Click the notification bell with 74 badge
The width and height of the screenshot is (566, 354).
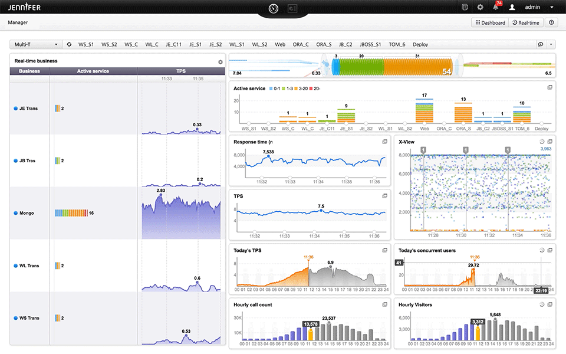coord(496,6)
